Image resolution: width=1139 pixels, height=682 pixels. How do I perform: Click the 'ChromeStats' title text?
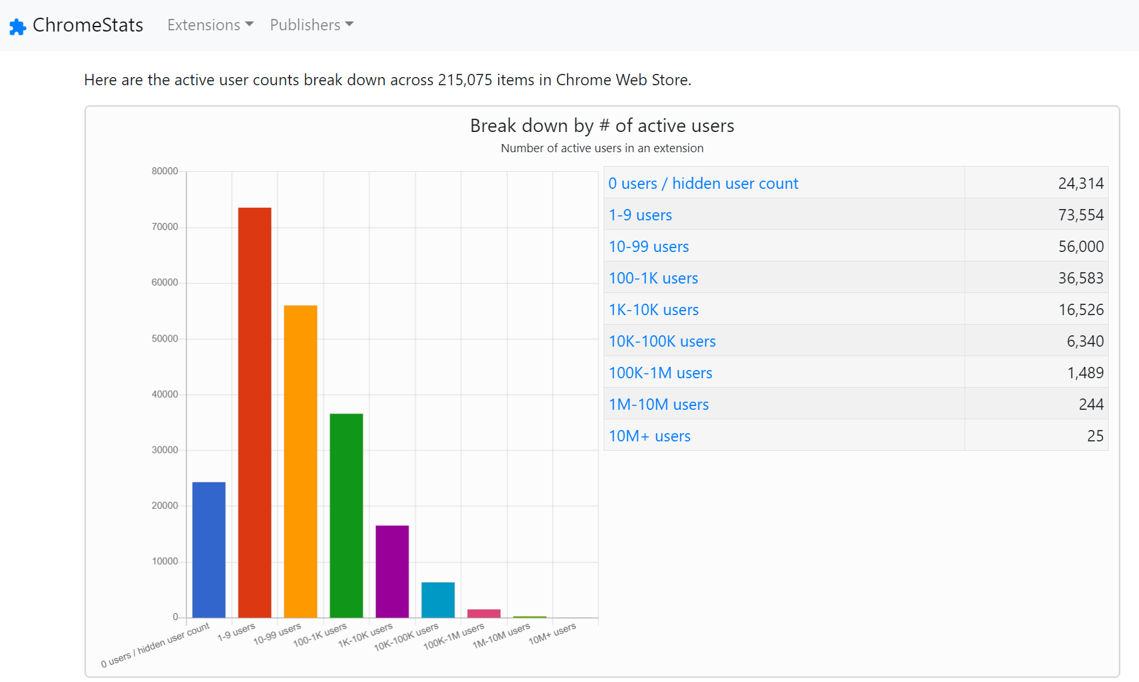coord(88,25)
